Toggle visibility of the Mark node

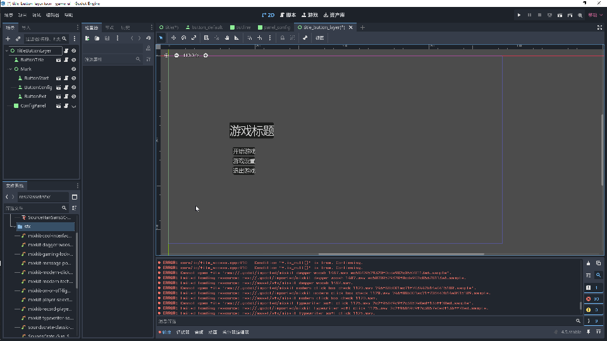pos(74,69)
